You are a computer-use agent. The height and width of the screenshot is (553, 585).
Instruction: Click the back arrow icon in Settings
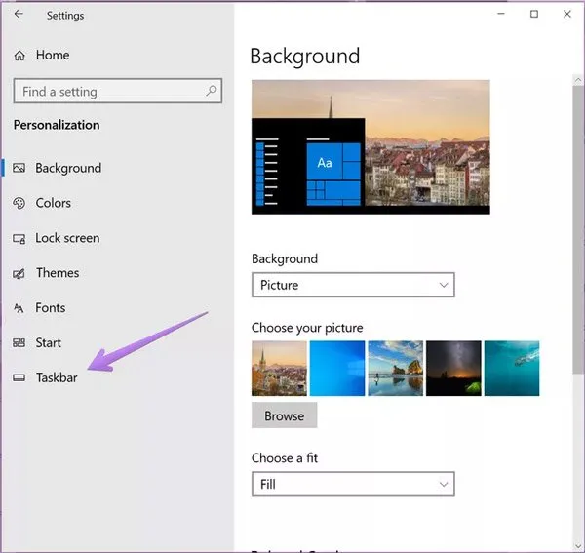click(19, 15)
